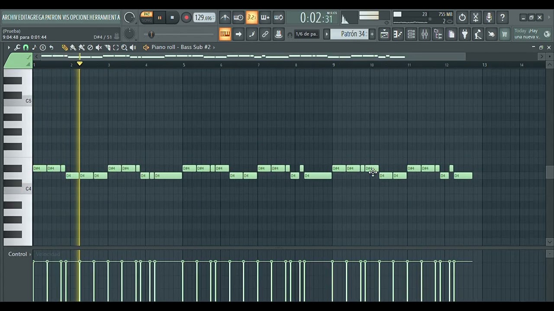Open the Patrón 34 pattern selector

point(350,34)
